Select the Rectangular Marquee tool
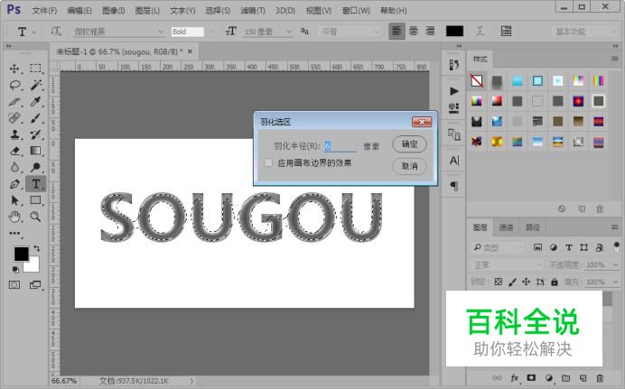The height and width of the screenshot is (389, 625). click(x=35, y=69)
